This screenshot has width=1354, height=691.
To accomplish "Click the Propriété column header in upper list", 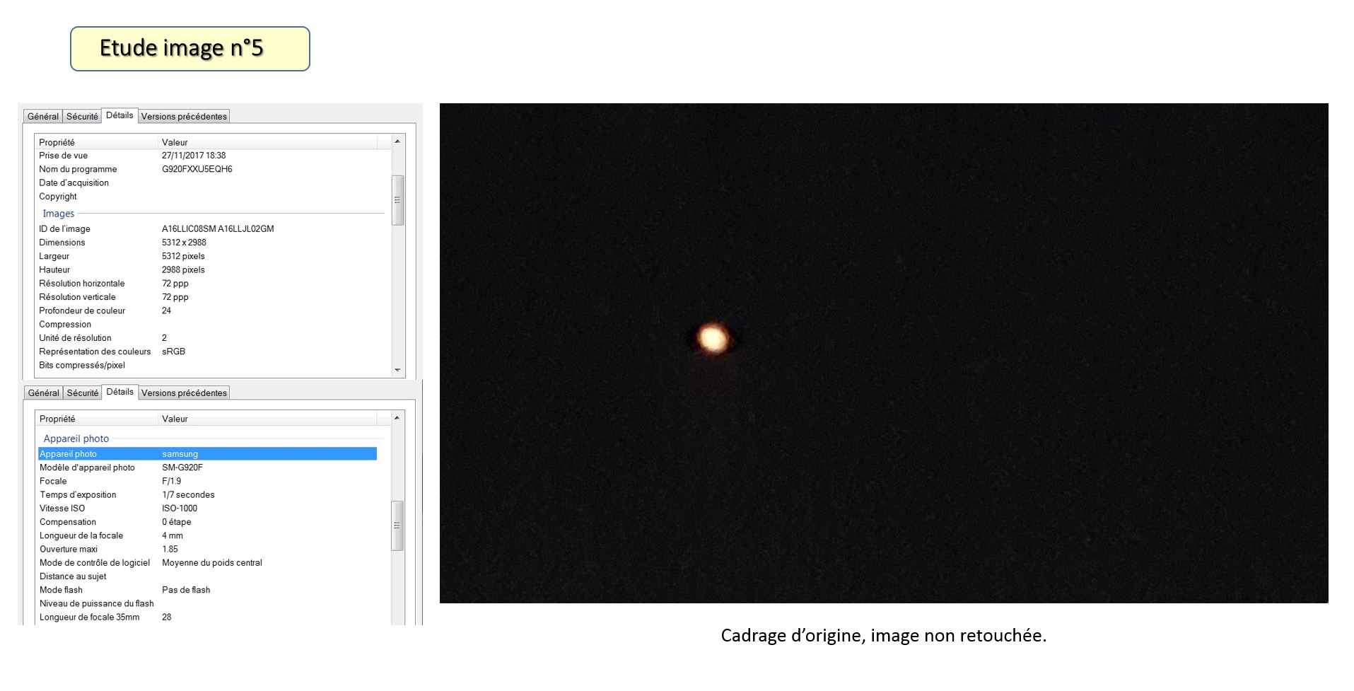I will tap(97, 142).
